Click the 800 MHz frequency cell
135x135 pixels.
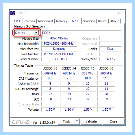click(x=106, y=73)
